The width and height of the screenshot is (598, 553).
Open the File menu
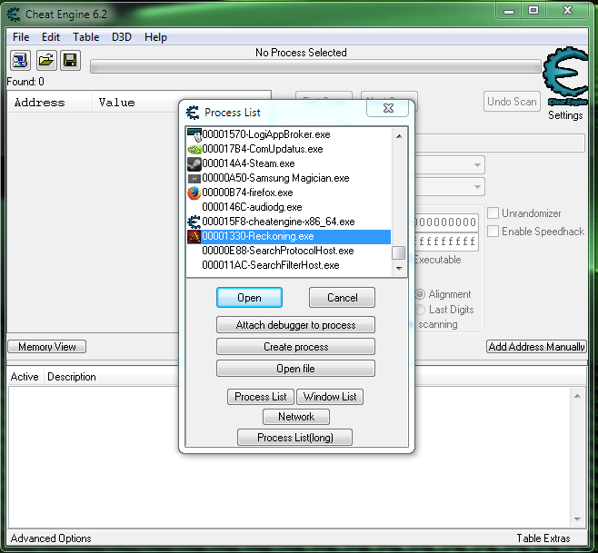(21, 37)
